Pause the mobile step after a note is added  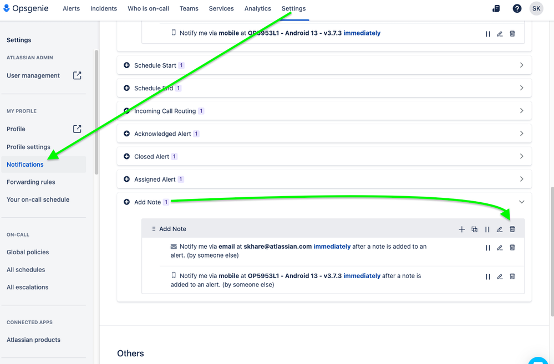coord(487,277)
